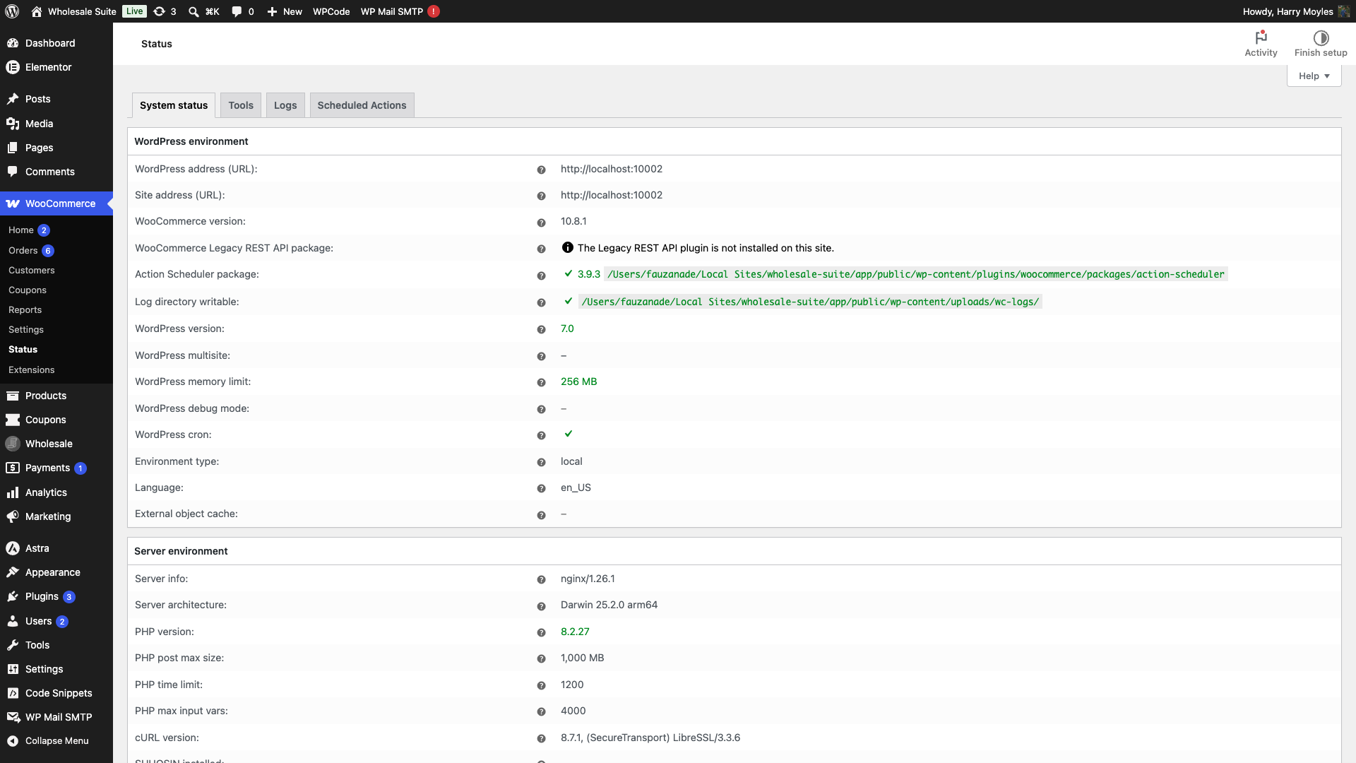Click the wc-logs directory path text

(x=810, y=302)
